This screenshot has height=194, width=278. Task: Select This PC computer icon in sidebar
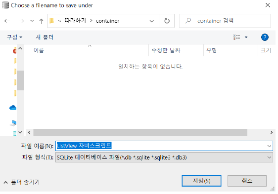pyautogui.click(x=13, y=122)
